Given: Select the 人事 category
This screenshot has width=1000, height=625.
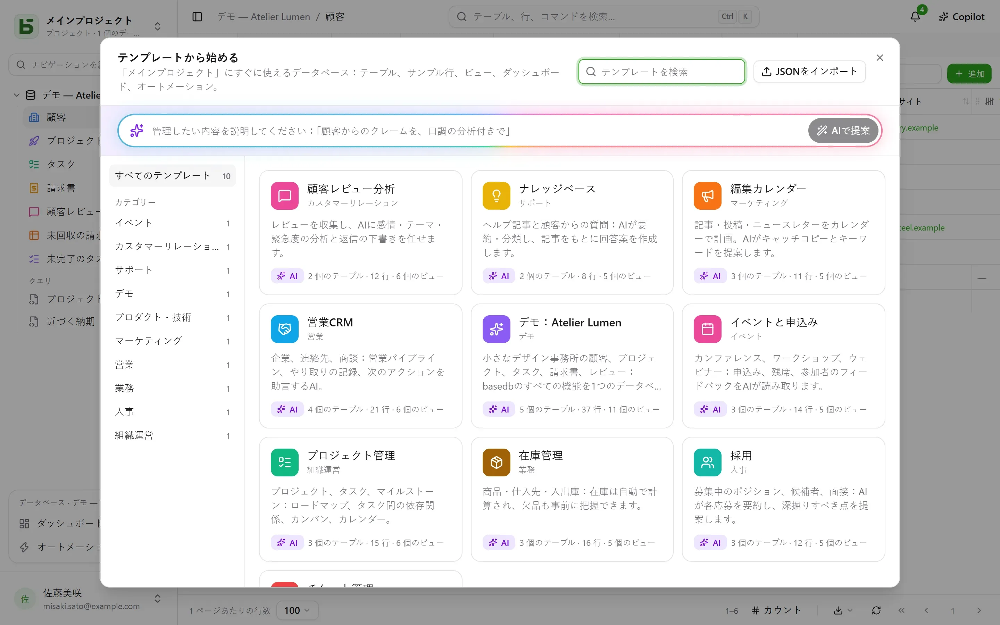Looking at the screenshot, I should (x=172, y=412).
